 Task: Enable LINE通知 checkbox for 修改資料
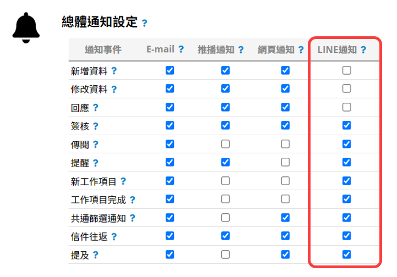(346, 88)
